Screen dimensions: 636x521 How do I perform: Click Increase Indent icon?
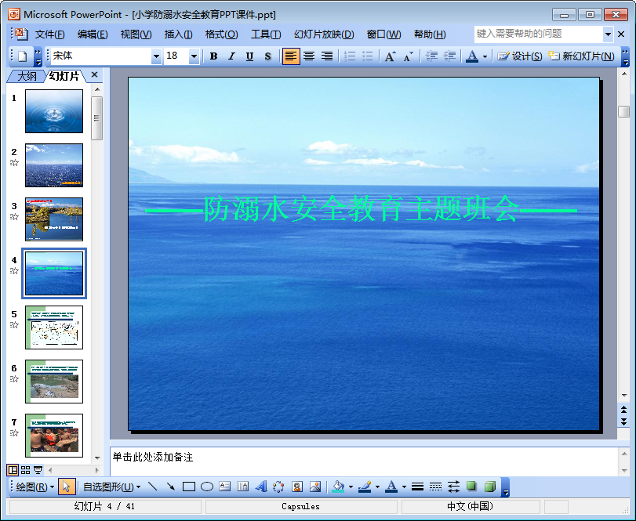(449, 56)
